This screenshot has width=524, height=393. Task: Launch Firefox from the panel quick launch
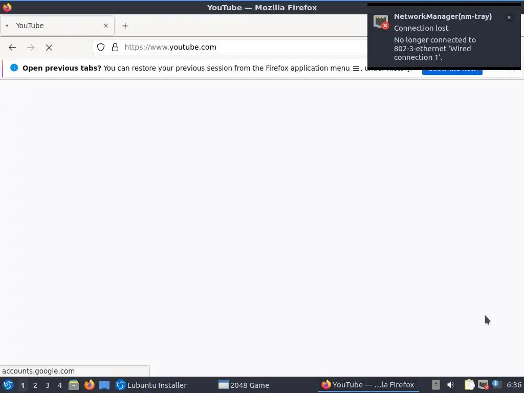89,385
